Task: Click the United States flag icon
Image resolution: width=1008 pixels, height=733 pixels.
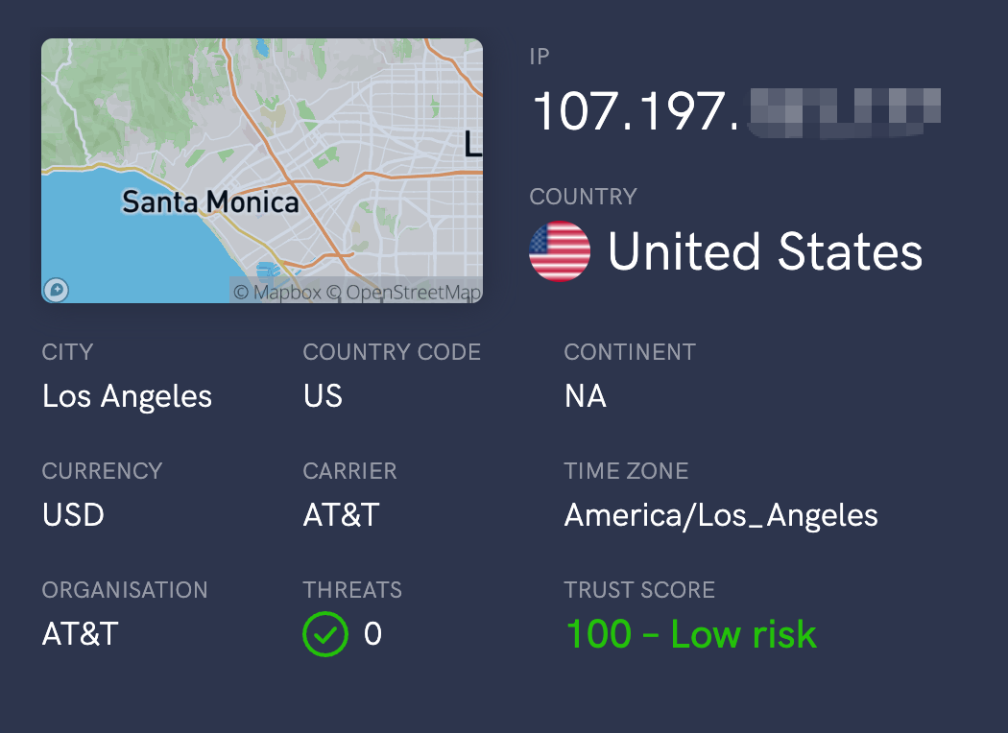Action: coord(560,251)
